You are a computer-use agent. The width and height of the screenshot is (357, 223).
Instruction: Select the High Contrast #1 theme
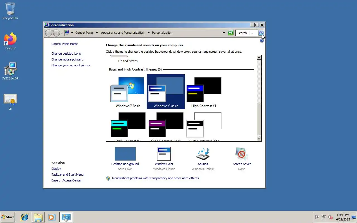(204, 92)
